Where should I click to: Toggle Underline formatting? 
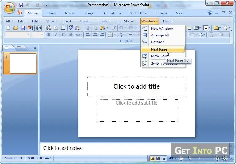point(63,35)
